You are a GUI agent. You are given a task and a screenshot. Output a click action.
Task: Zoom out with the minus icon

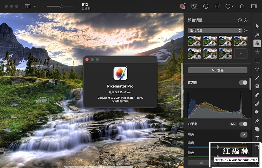(x=43, y=6)
